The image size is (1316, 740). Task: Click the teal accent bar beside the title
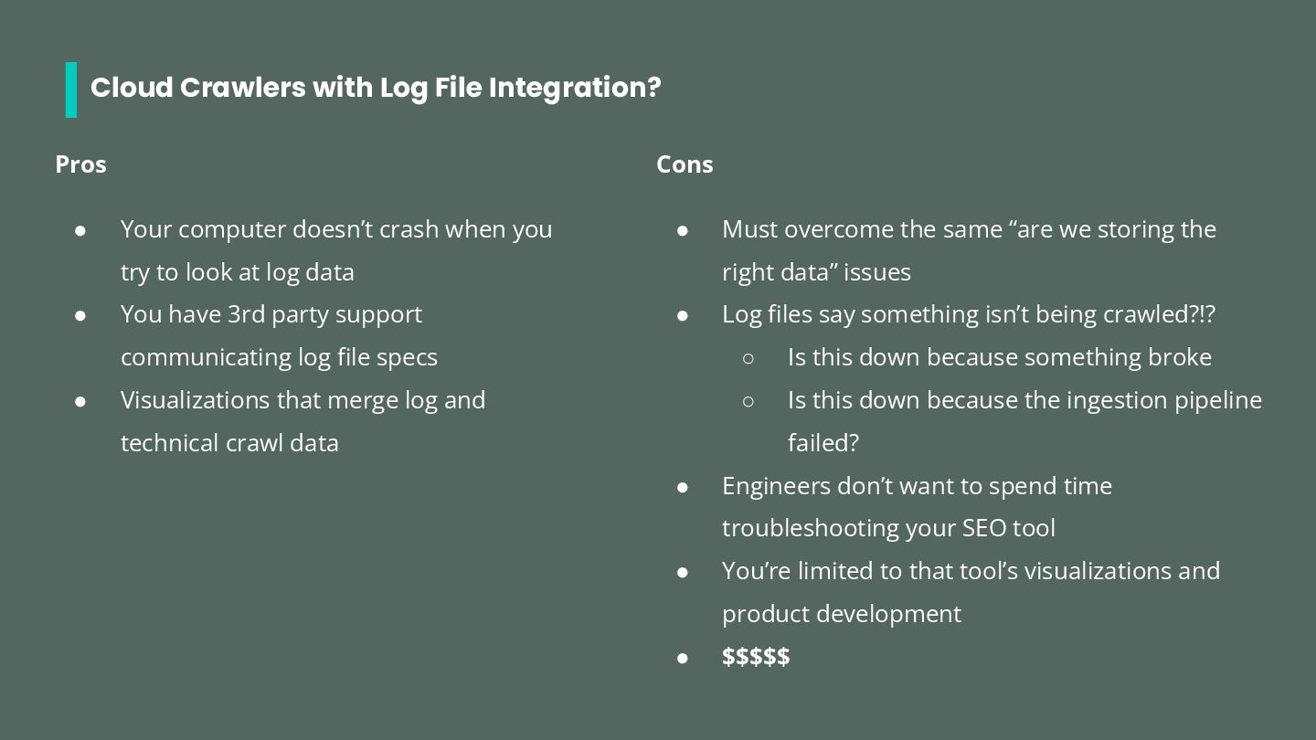[x=71, y=90]
